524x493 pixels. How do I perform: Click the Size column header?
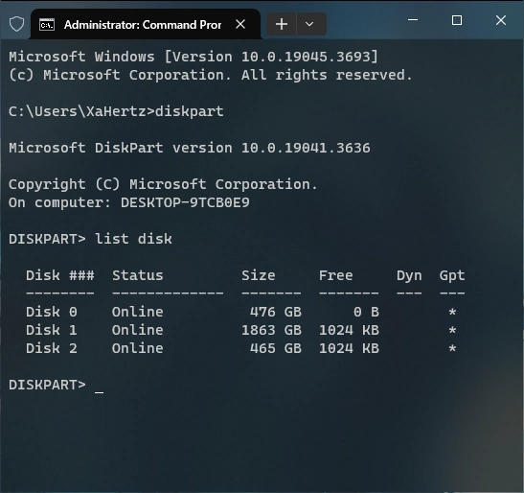click(x=258, y=275)
